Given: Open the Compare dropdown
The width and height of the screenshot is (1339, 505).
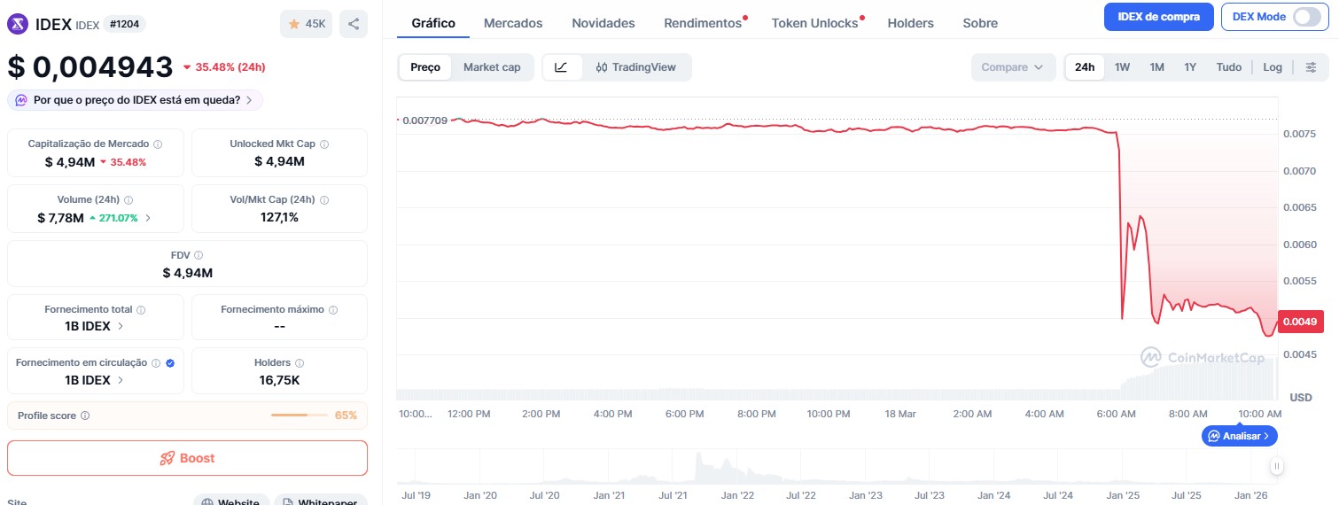Looking at the screenshot, I should coord(1013,67).
